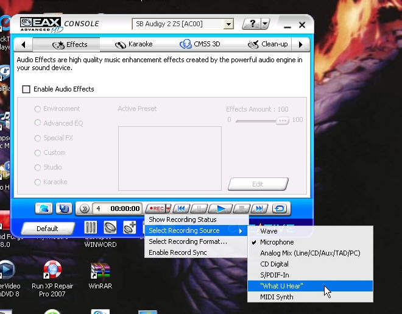Screen dimensions: 402x314
Task: Expand the help button dropdown arrow
Action: click(x=265, y=24)
